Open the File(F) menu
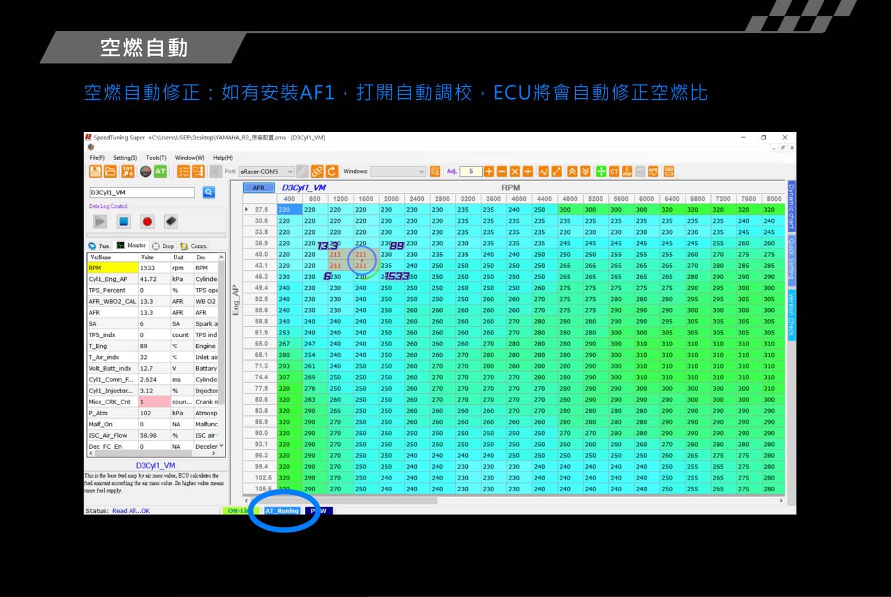Image resolution: width=891 pixels, height=597 pixels. pos(97,158)
